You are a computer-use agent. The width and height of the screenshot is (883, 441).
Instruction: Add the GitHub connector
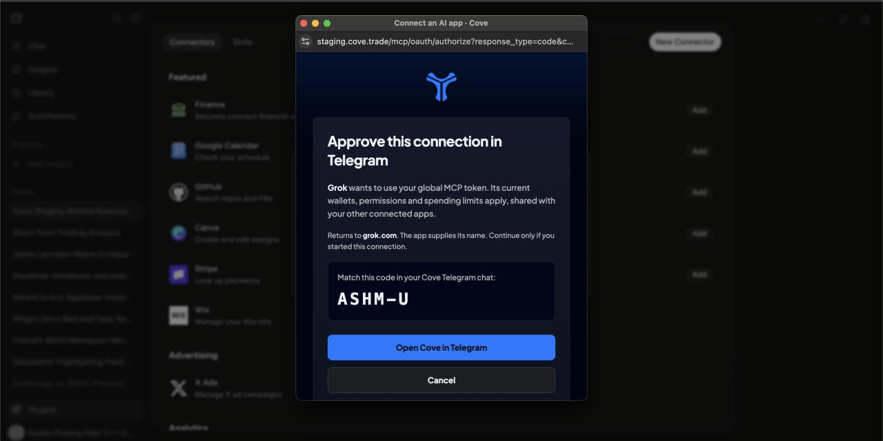(700, 192)
